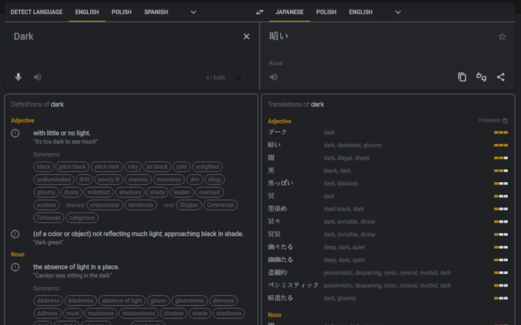Click the synonym chip overcast
The height and width of the screenshot is (325, 521).
[x=209, y=192]
